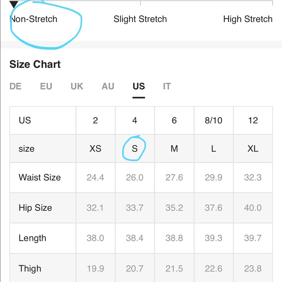Click the Thigh row label
Screen dimensions: 282x282
point(30,269)
